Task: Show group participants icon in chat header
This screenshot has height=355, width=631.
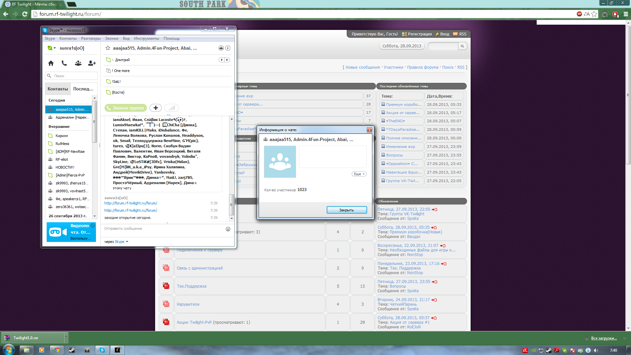Action: 221,48
